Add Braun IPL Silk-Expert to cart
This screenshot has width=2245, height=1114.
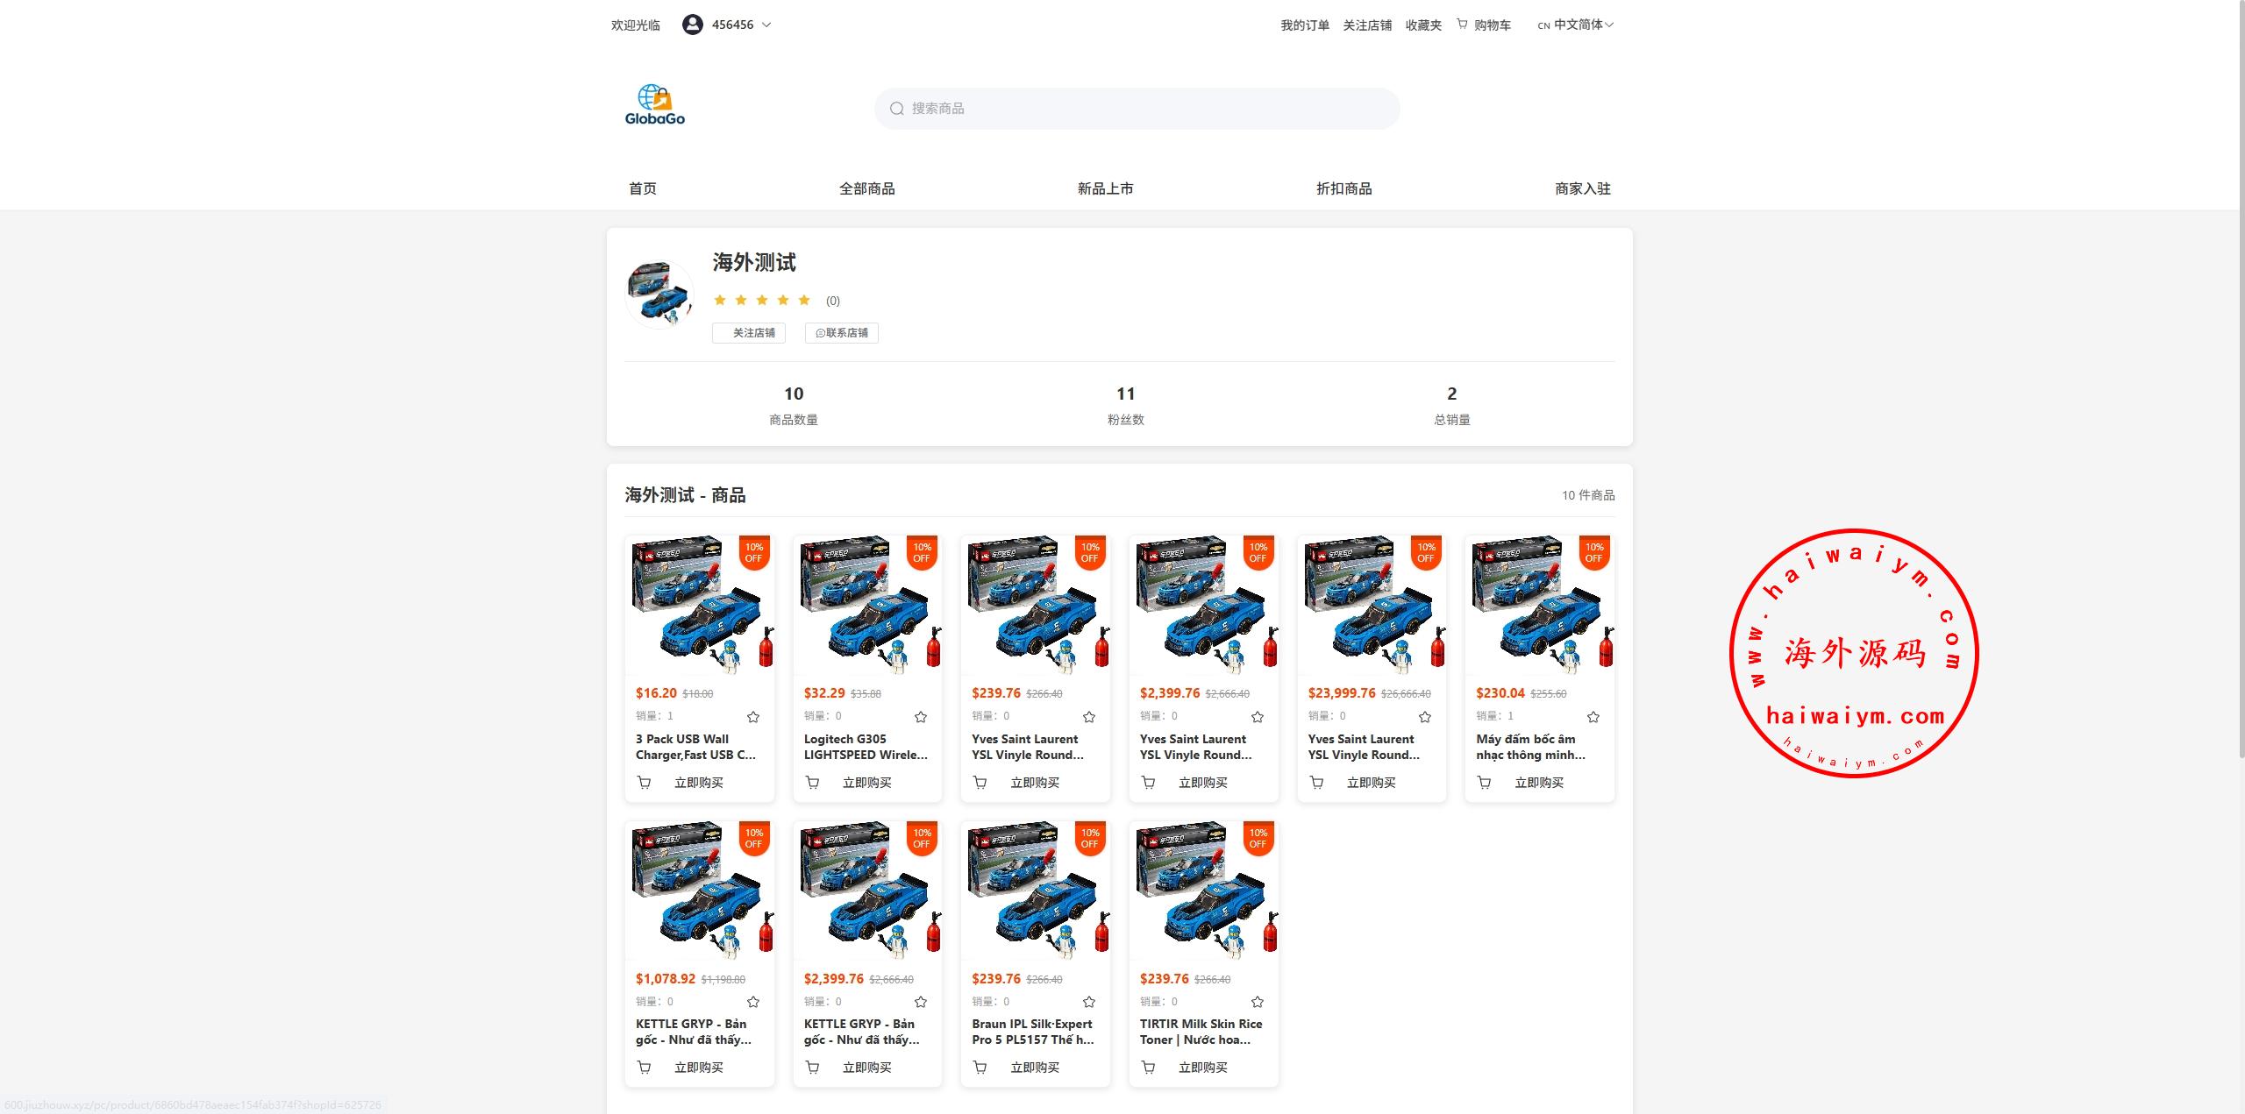(980, 1068)
